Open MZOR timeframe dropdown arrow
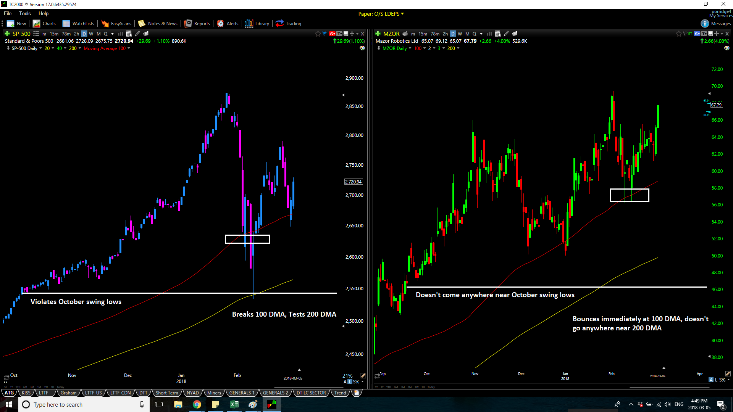733x412 pixels. (x=481, y=34)
